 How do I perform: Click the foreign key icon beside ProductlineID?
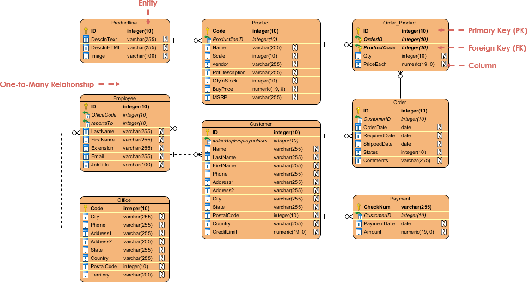[x=208, y=39]
